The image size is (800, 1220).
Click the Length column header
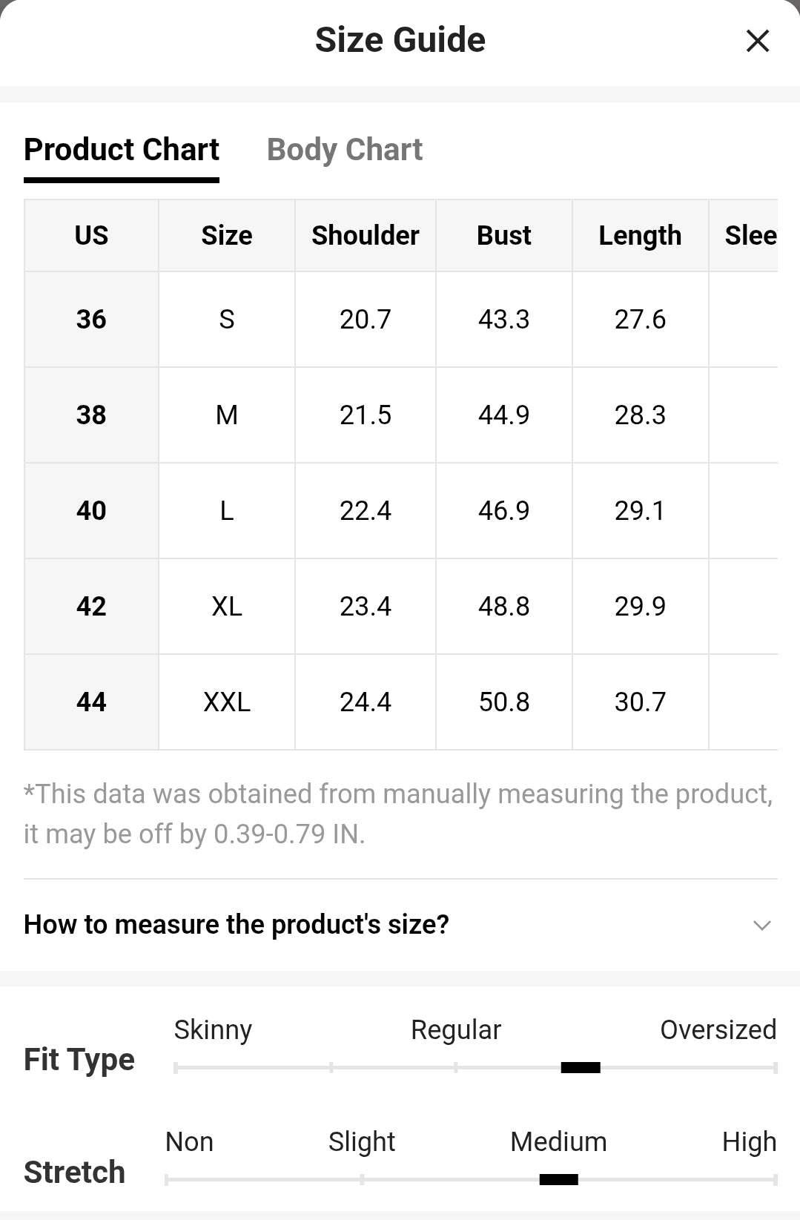click(641, 235)
